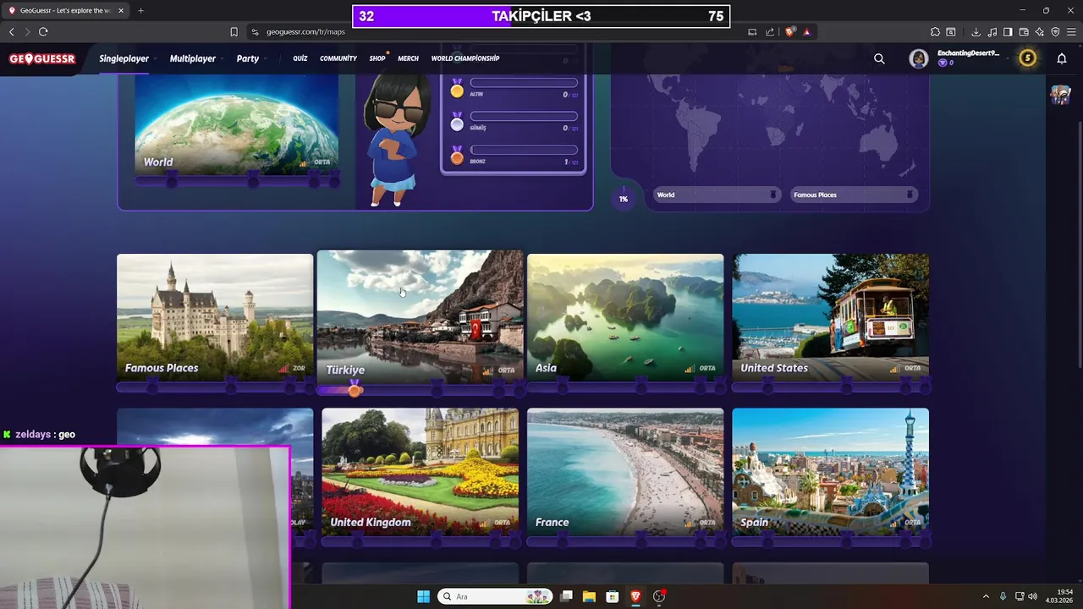Select the World map card

pos(237,124)
